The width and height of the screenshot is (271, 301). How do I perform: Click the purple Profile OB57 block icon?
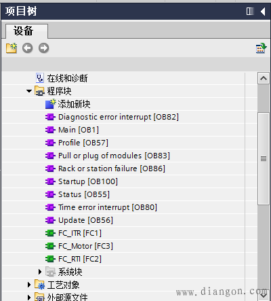click(x=50, y=143)
